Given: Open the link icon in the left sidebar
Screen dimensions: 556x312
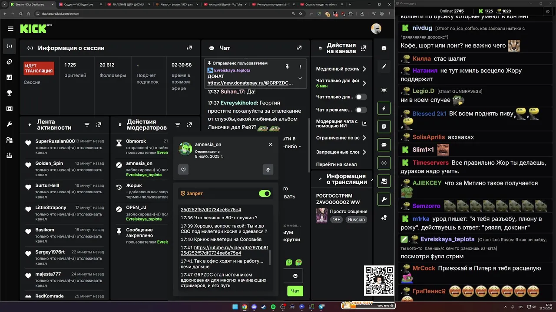Looking at the screenshot, I should pyautogui.click(x=9, y=62).
